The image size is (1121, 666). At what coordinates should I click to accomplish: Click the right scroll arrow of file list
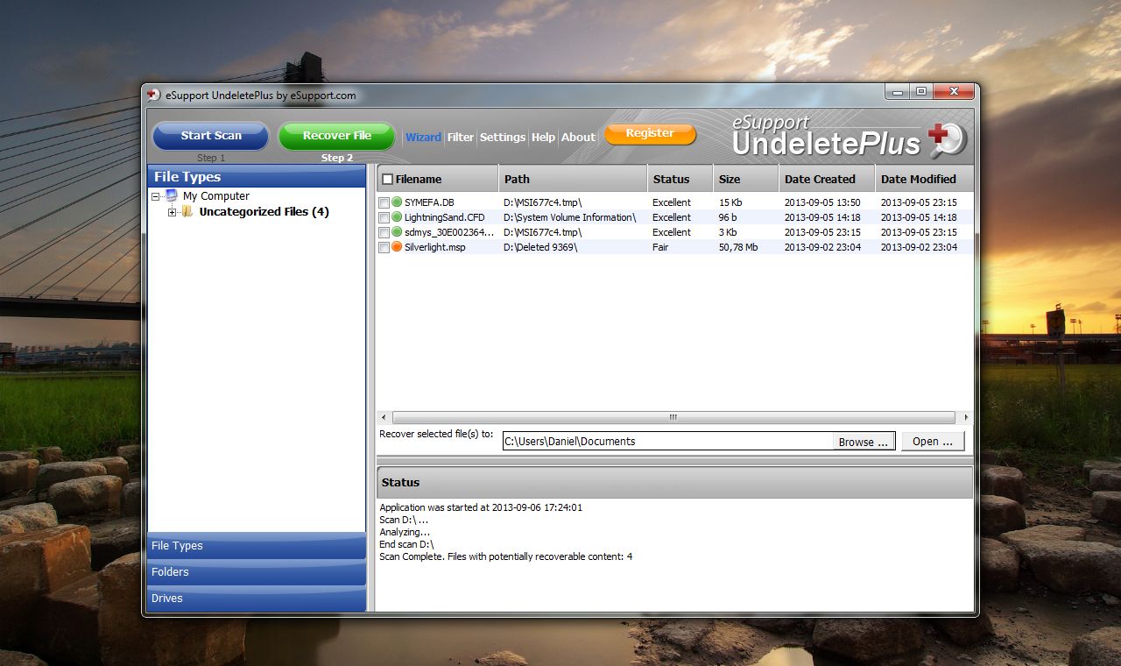[x=966, y=418]
